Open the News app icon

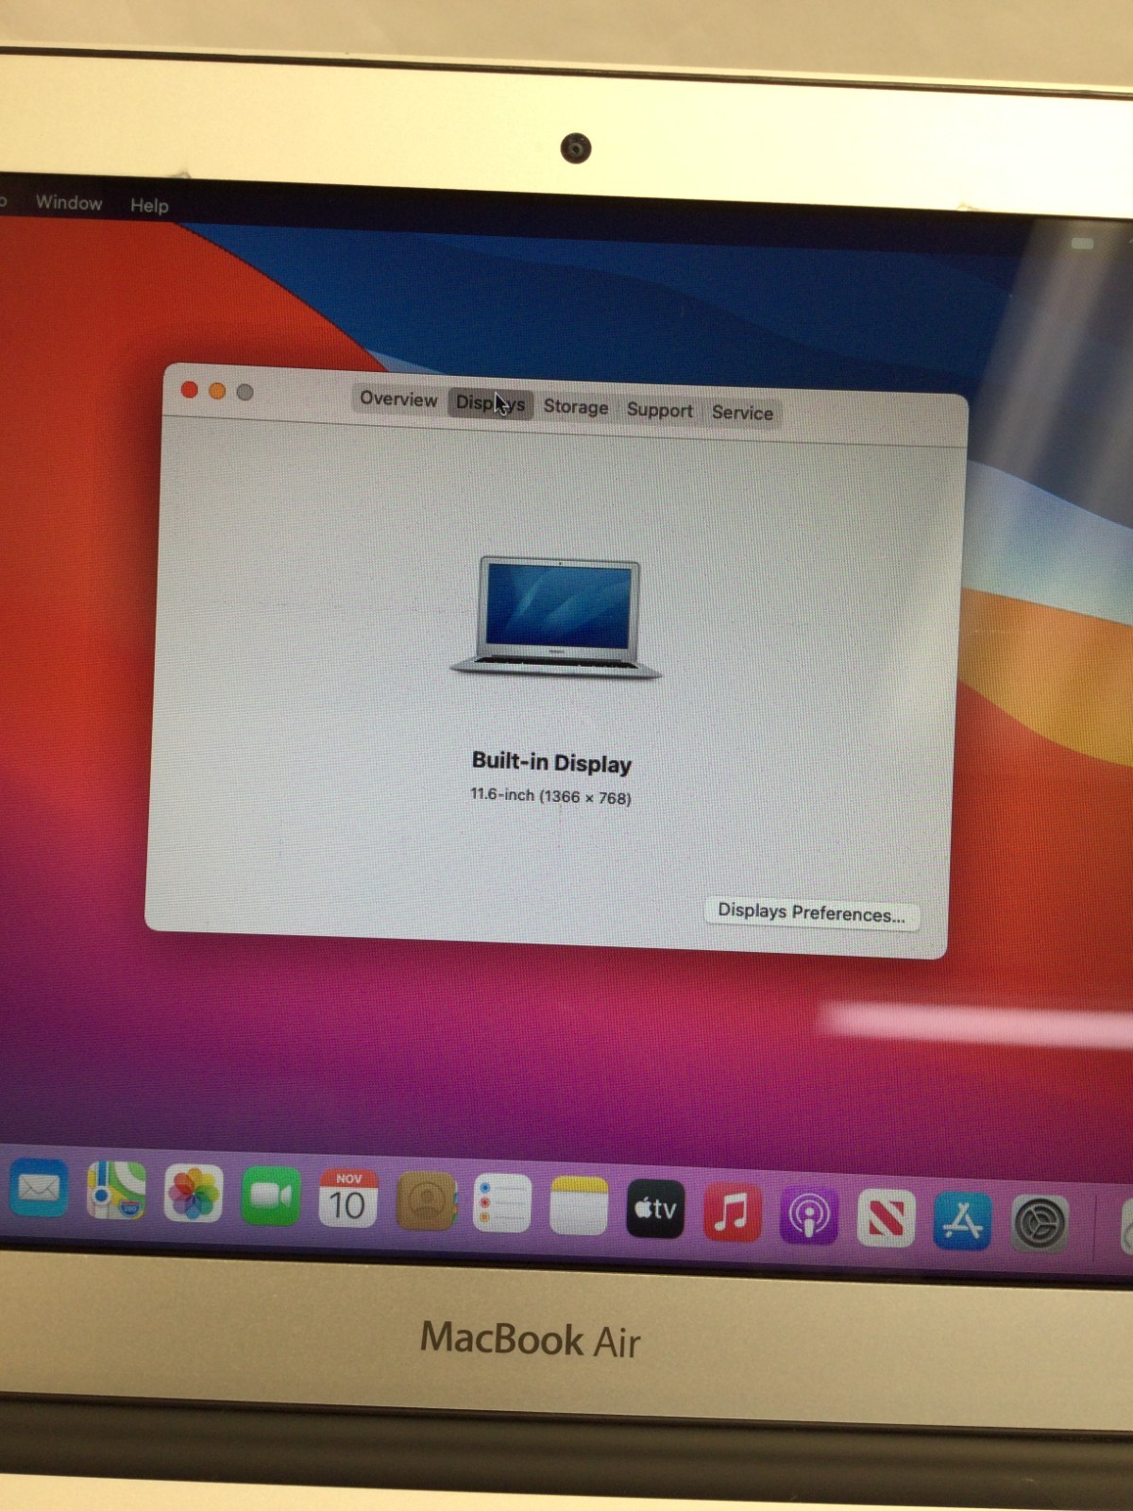(x=886, y=1218)
